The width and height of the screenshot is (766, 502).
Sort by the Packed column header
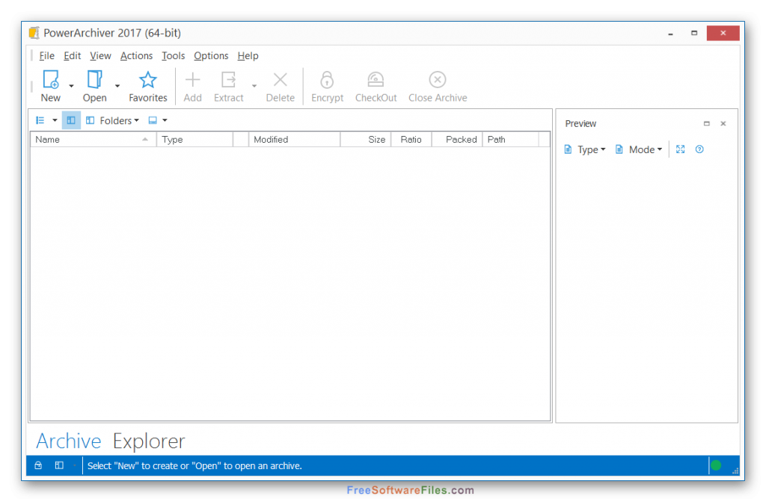click(457, 140)
